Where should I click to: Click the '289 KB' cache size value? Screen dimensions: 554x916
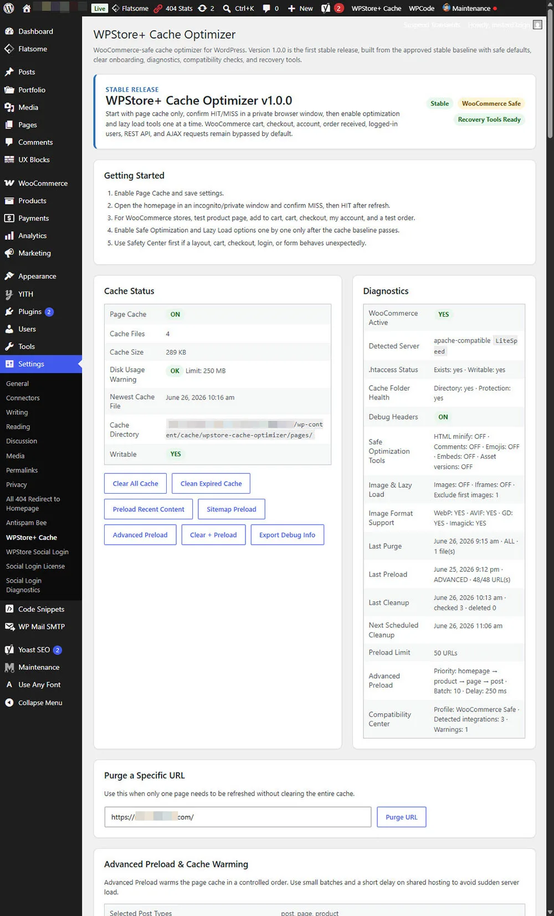coord(176,352)
